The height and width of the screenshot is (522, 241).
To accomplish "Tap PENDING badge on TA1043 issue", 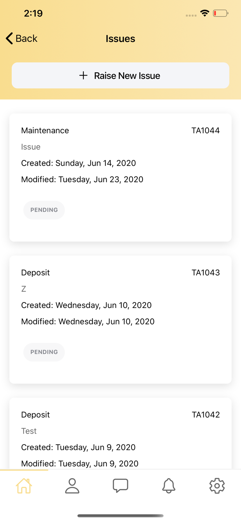I will [x=44, y=352].
